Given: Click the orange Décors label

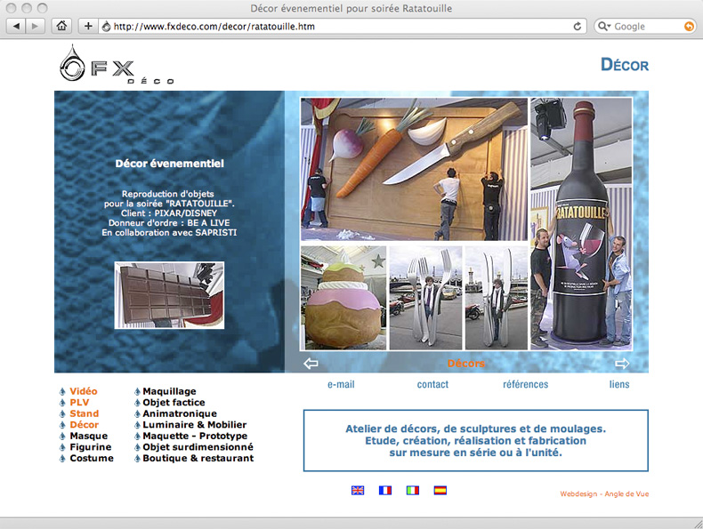Looking at the screenshot, I should coord(465,364).
